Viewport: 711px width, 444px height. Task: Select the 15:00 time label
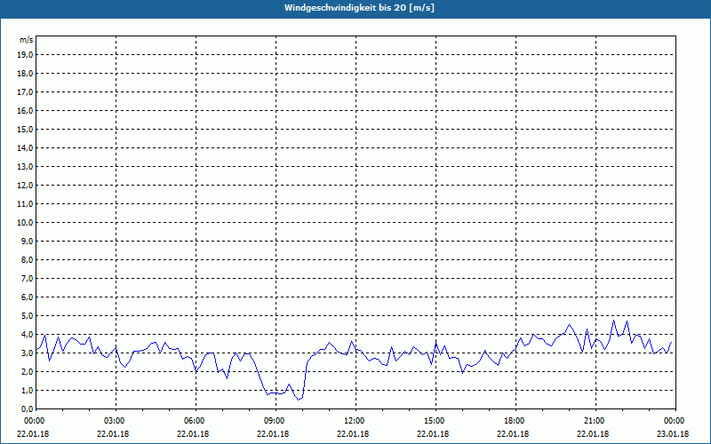(434, 421)
